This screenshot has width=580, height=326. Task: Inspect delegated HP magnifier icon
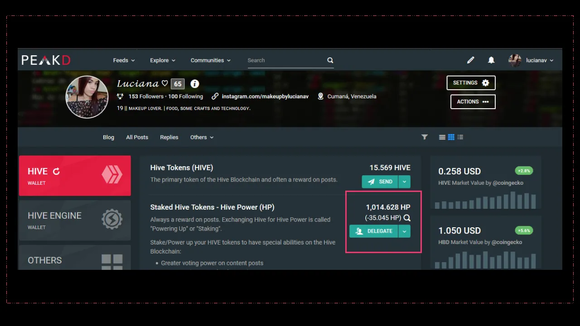coord(407,218)
